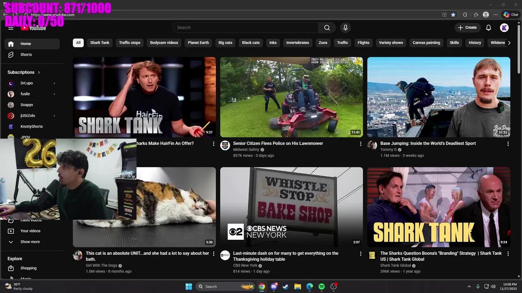Open the Windows Start menu

coord(189,286)
